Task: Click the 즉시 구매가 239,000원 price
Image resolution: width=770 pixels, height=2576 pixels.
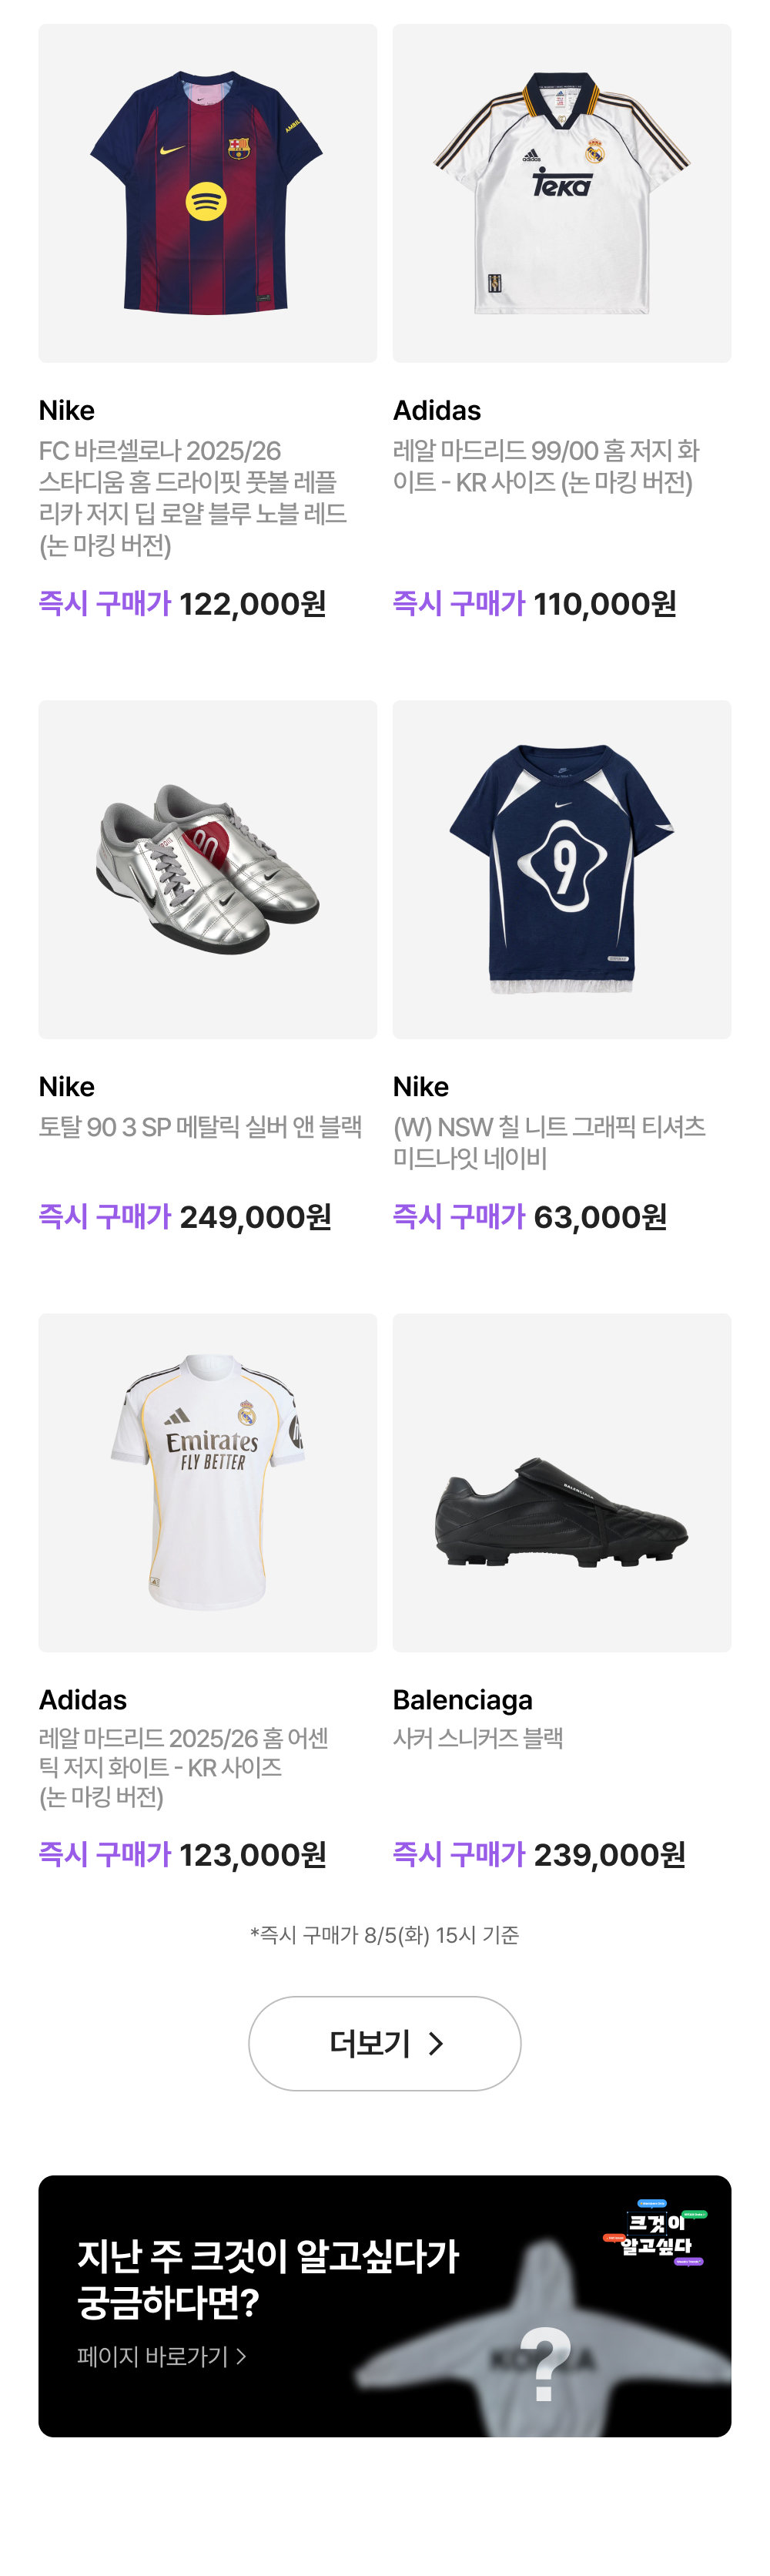Action: click(x=538, y=1855)
